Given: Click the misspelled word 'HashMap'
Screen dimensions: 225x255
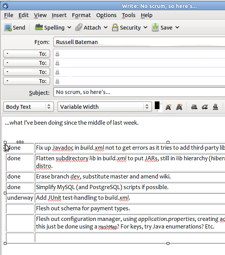Looking at the screenshot, I should pyautogui.click(x=108, y=227).
